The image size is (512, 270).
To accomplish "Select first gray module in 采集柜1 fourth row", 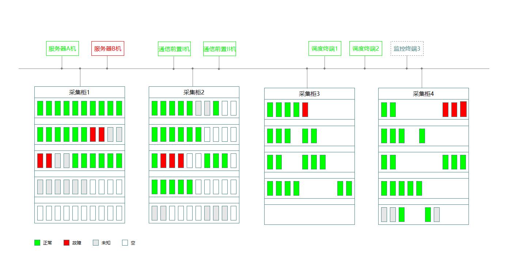I will point(40,187).
